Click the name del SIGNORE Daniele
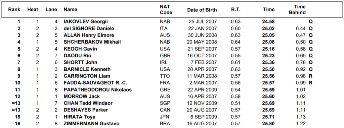This screenshot has height=128, width=344. (x=89, y=28)
